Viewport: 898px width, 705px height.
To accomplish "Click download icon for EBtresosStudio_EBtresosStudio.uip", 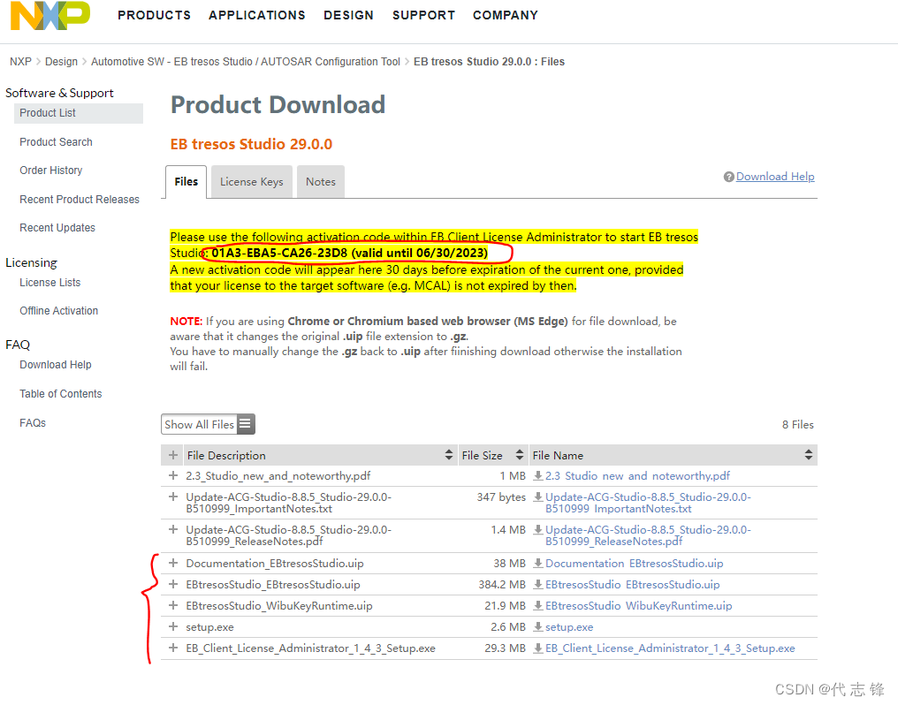I will click(x=537, y=584).
